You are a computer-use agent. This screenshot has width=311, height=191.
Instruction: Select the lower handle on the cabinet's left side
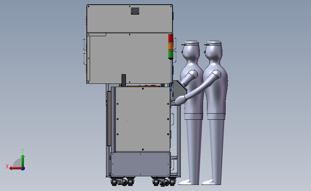(x=85, y=58)
